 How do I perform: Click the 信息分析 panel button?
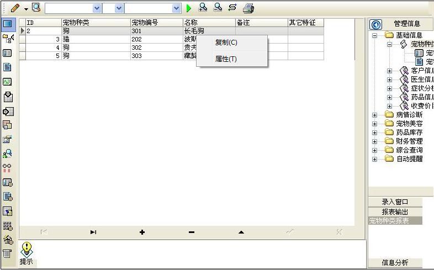395,263
